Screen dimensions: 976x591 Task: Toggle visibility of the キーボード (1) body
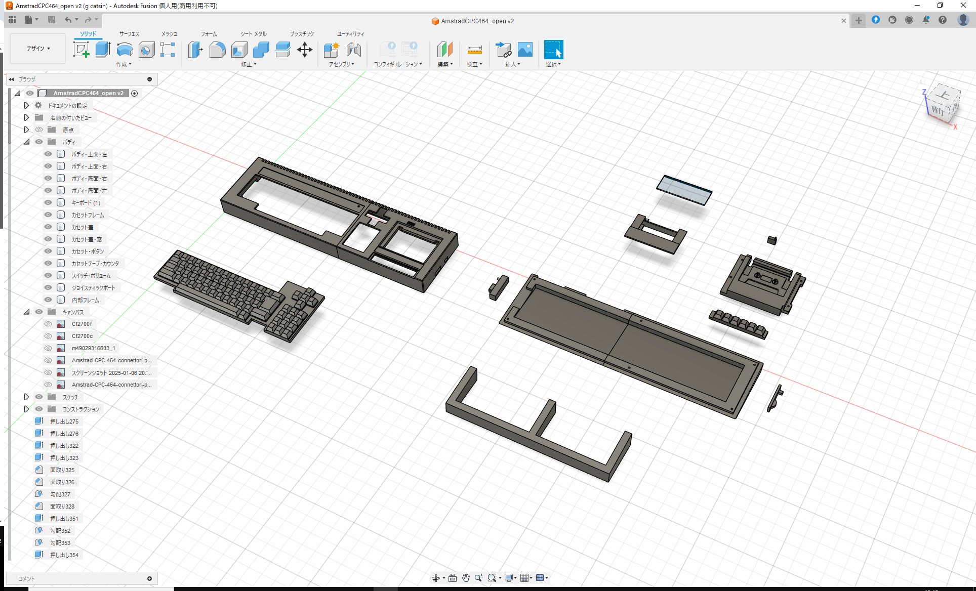pos(48,202)
